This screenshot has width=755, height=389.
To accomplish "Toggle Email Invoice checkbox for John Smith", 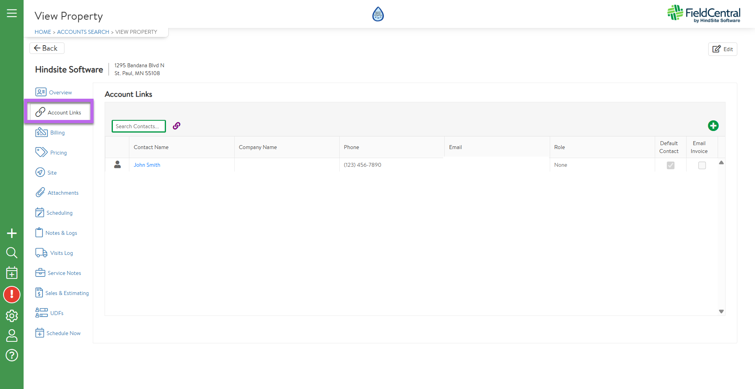I will 702,166.
